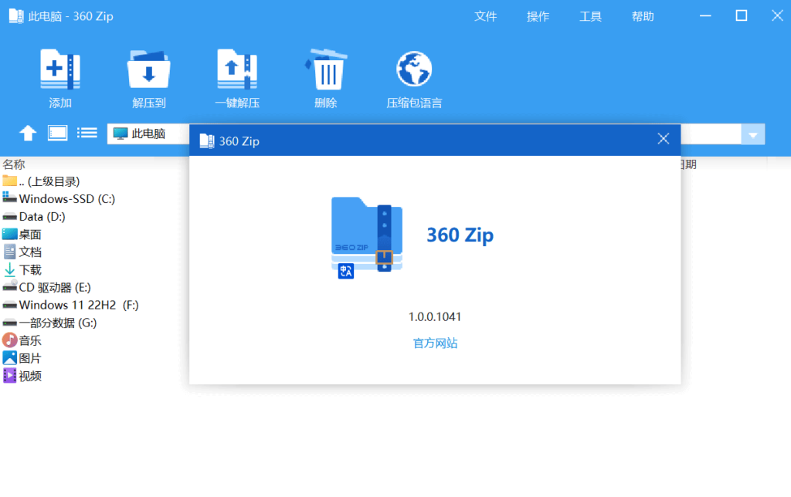Viewport: 791px width, 497px height.
Task: Open the 文件 (File) menu
Action: pos(485,15)
